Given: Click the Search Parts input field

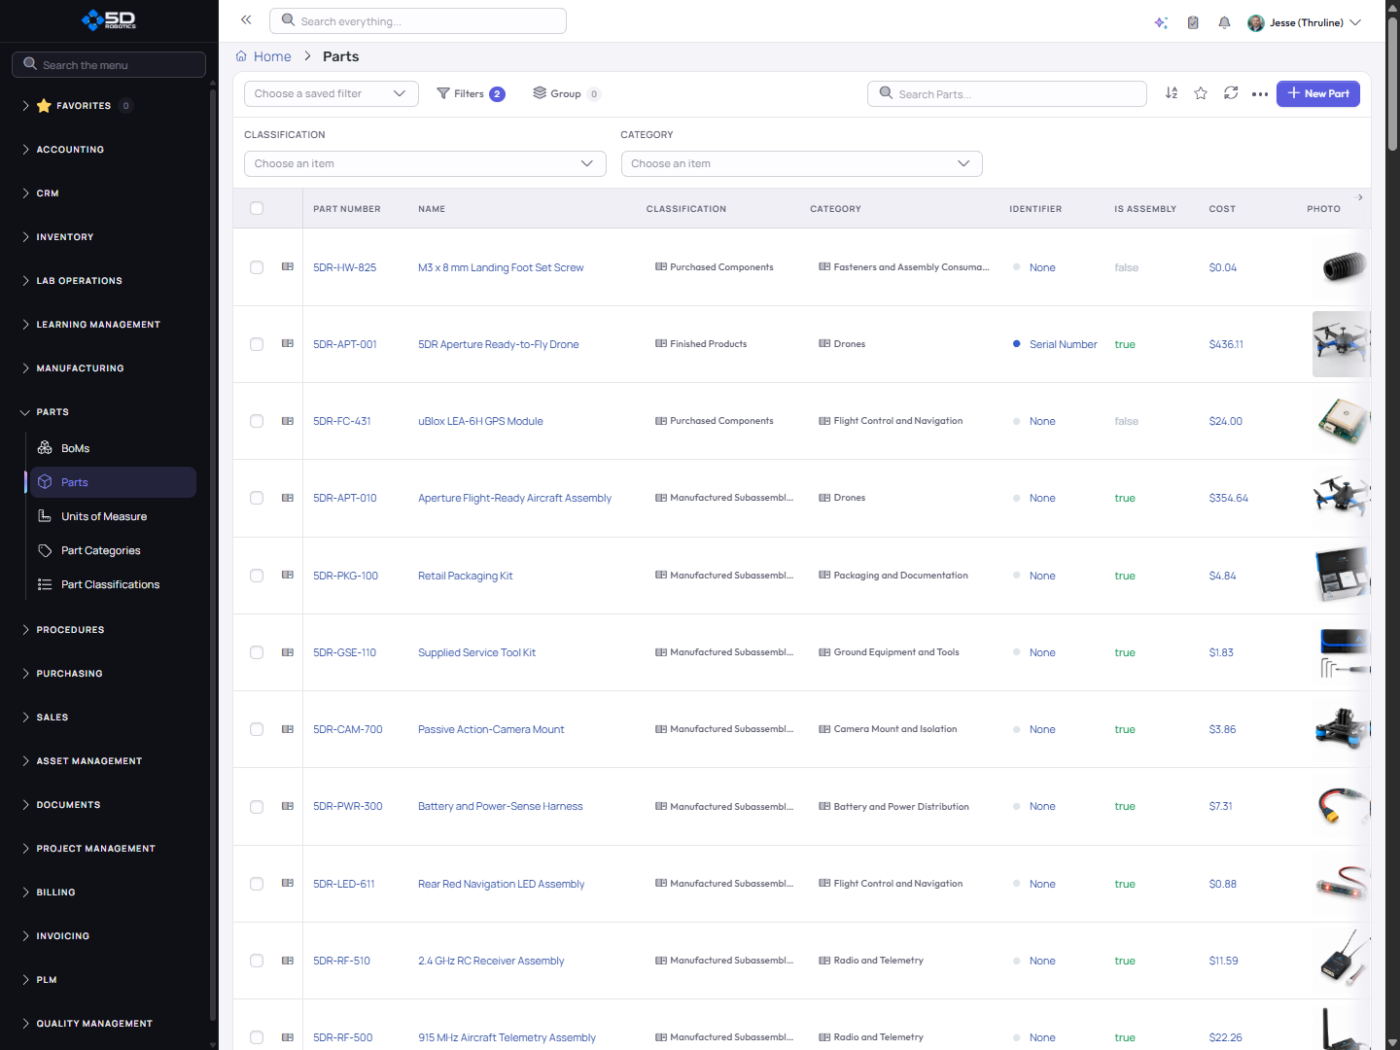Looking at the screenshot, I should coord(1007,93).
